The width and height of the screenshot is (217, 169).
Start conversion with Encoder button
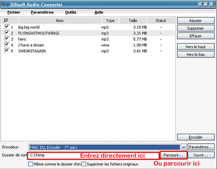(196, 137)
